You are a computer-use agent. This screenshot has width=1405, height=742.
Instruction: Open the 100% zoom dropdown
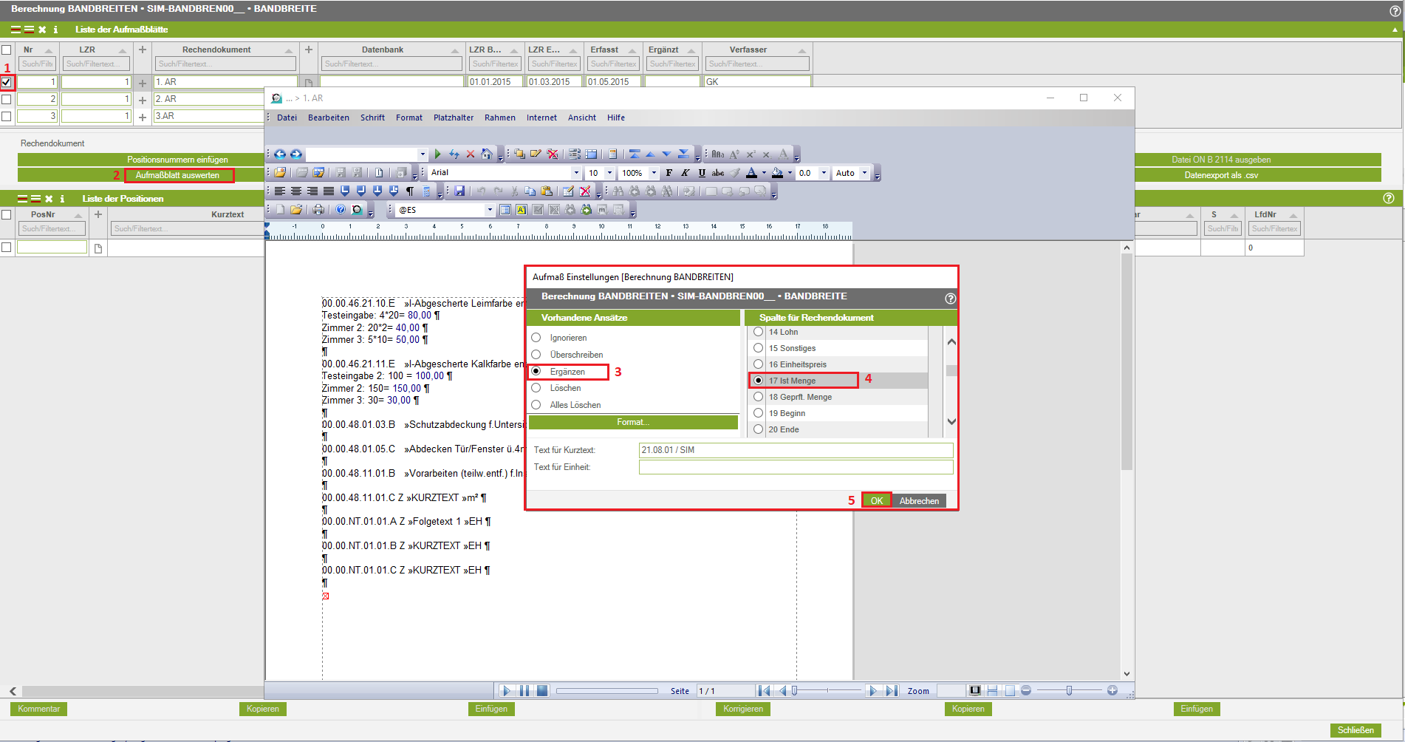click(x=653, y=173)
